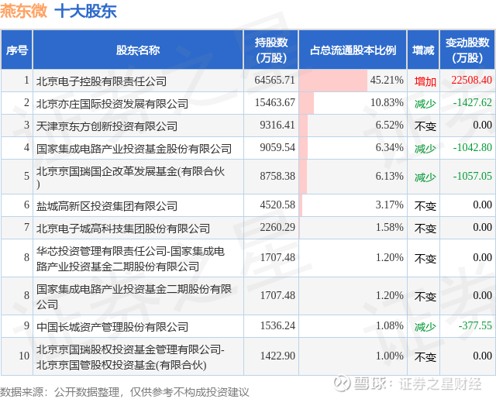496x399 pixels.
Task: Click the 持股数(万股) column header
Action: 270,50
